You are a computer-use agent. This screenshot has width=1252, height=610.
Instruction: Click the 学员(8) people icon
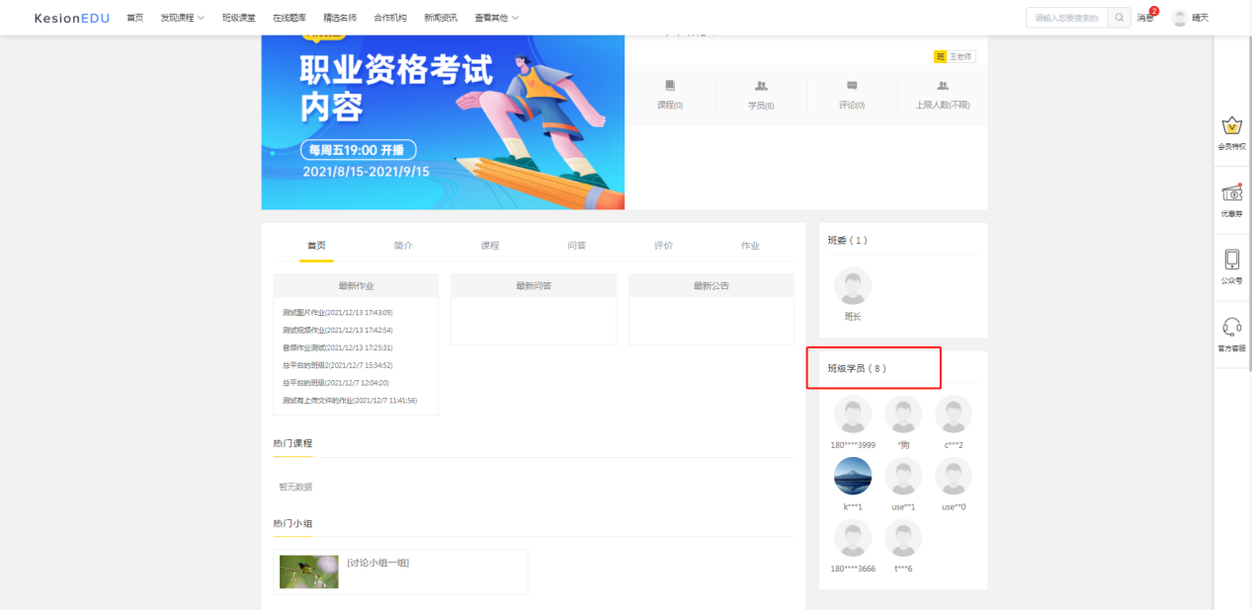pyautogui.click(x=761, y=86)
